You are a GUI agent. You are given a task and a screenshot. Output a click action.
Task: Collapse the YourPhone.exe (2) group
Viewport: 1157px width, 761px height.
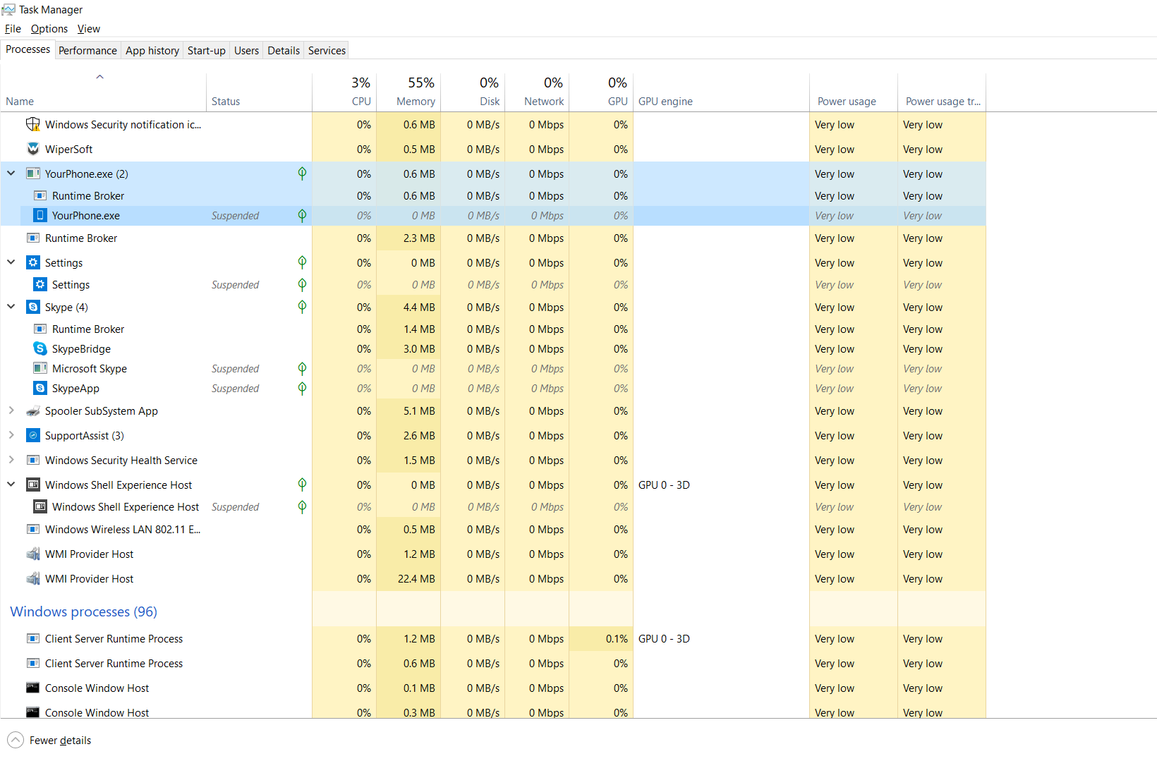[x=11, y=173]
